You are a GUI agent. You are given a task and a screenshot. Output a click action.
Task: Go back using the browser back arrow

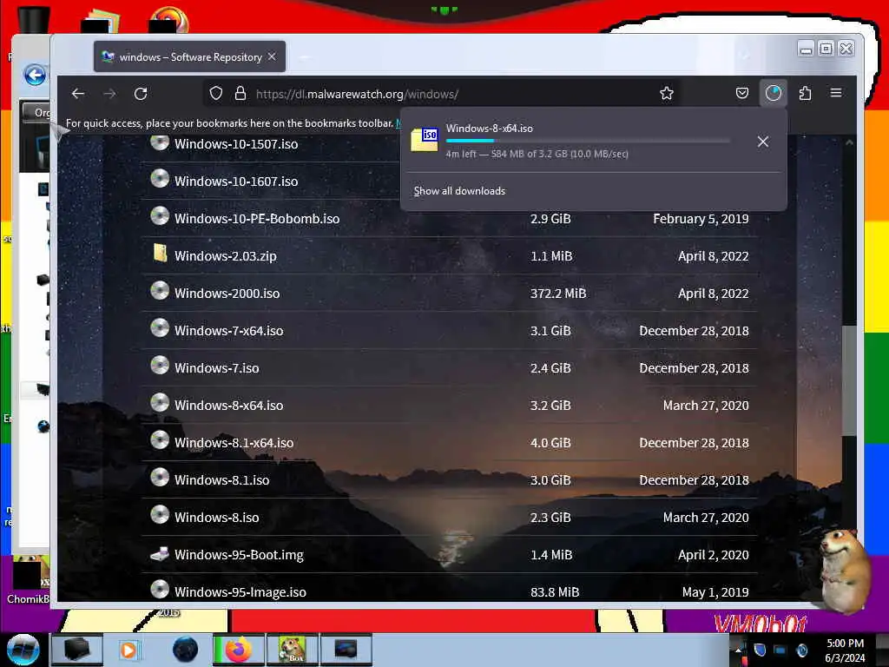click(78, 94)
